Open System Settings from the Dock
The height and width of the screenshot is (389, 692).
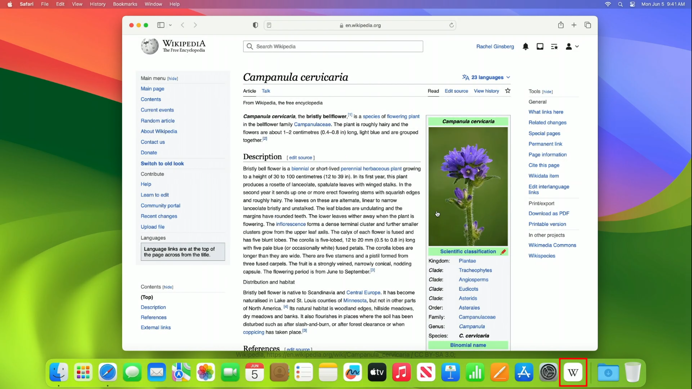(548, 373)
